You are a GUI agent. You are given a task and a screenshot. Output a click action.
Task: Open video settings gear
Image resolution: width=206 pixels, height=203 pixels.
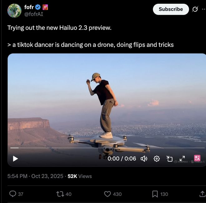157,159
